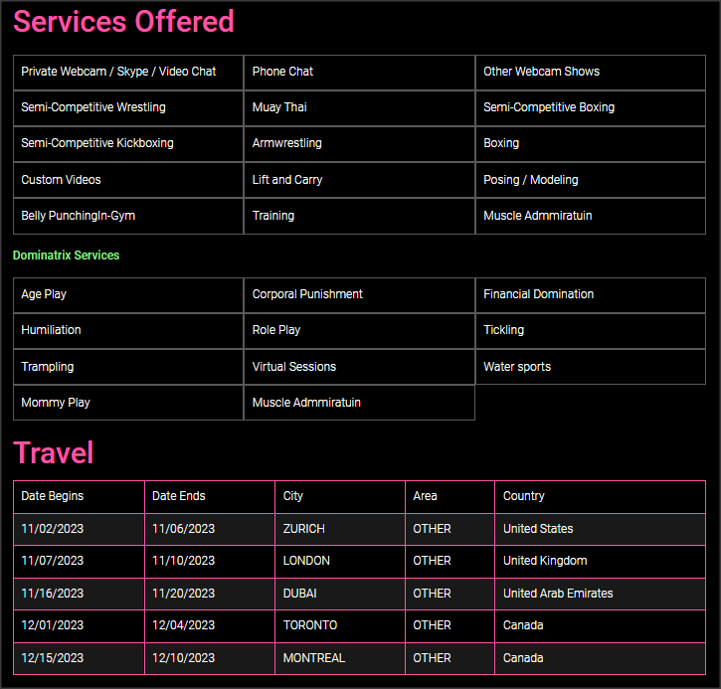
Task: Select United Arab Emirates country cell
Action: pyautogui.click(x=558, y=594)
